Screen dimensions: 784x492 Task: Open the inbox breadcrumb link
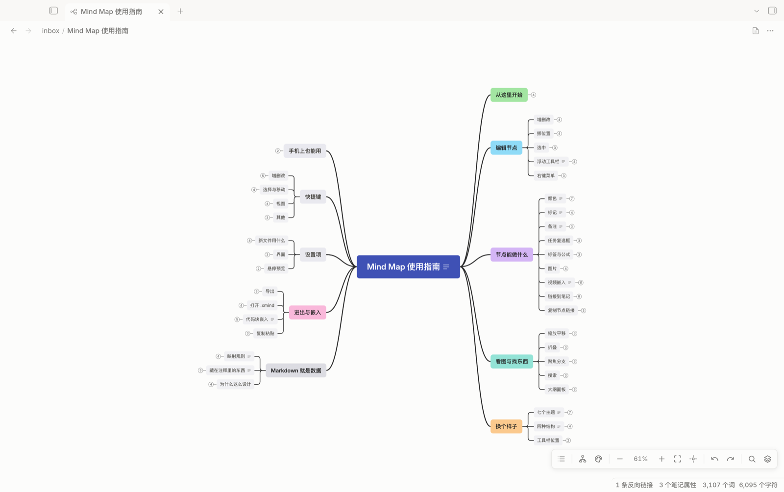(50, 31)
